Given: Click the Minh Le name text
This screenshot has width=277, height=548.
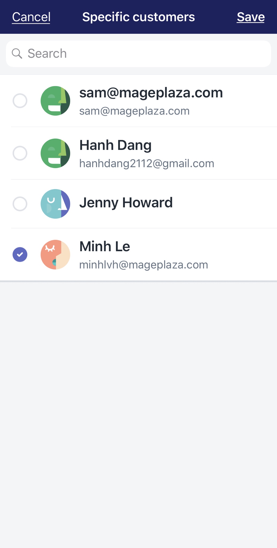Looking at the screenshot, I should pyautogui.click(x=105, y=246).
